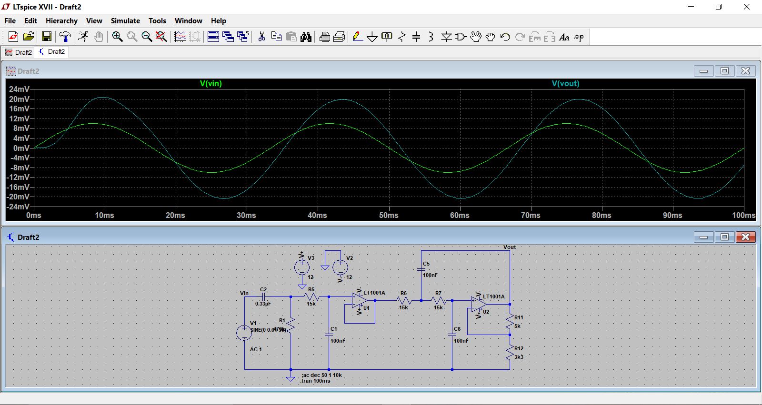The height and width of the screenshot is (405, 762).
Task: Switch to the Draft2 schematic tab
Action: coord(52,51)
